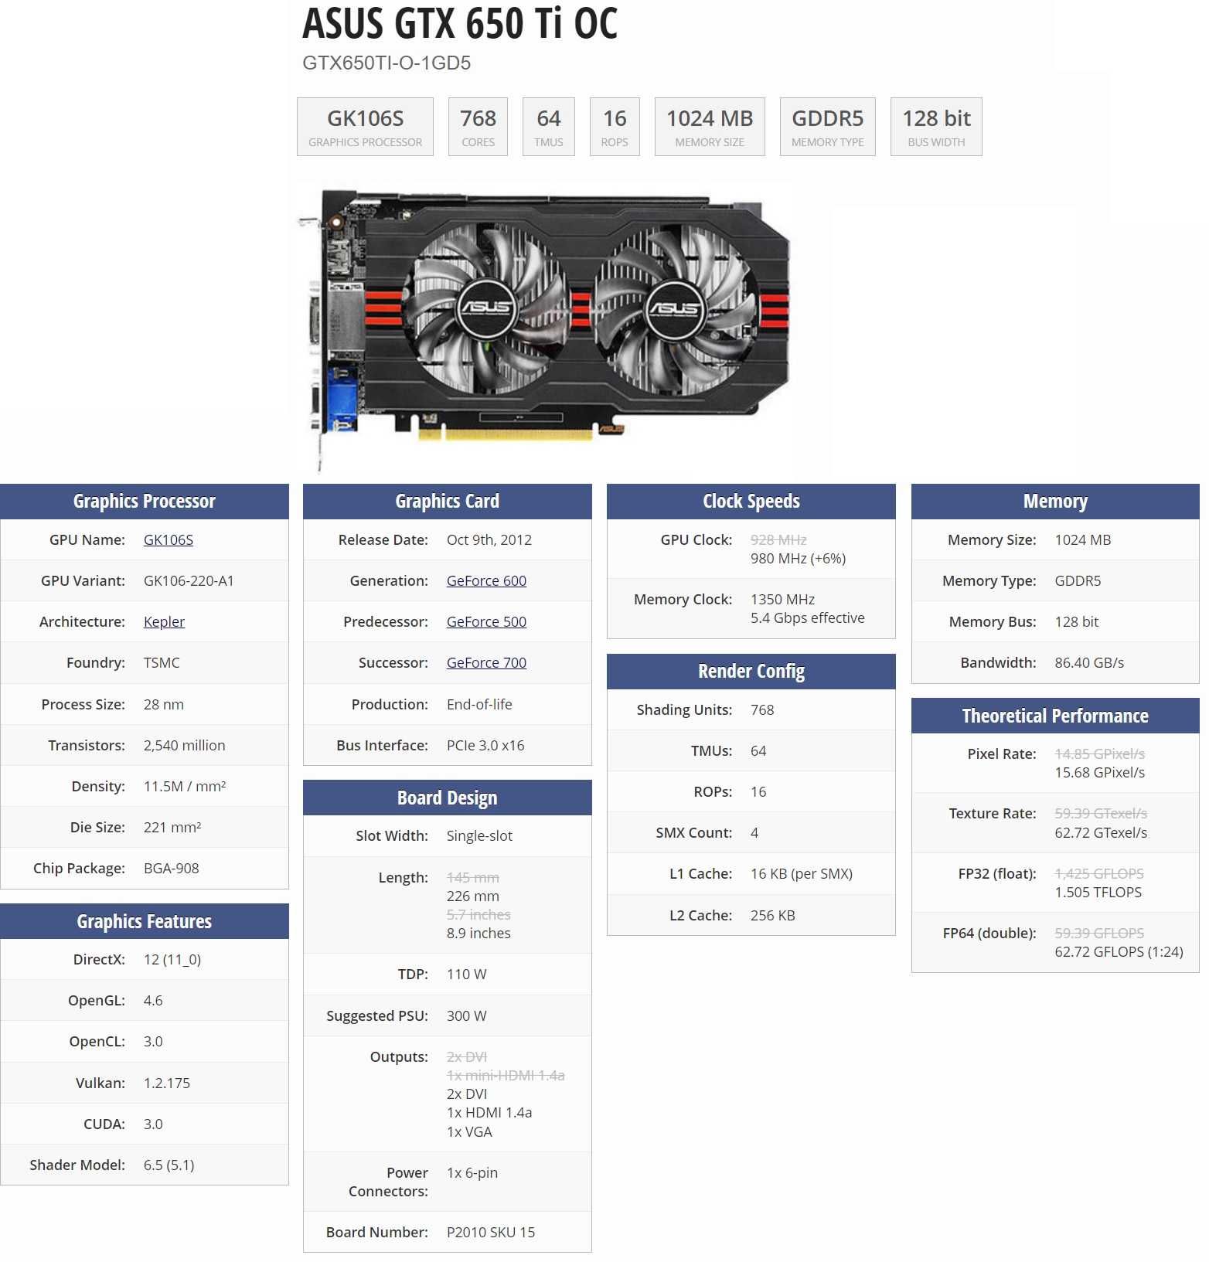Click the BGA-908 chip package value
The image size is (1209, 1262).
[x=172, y=868]
